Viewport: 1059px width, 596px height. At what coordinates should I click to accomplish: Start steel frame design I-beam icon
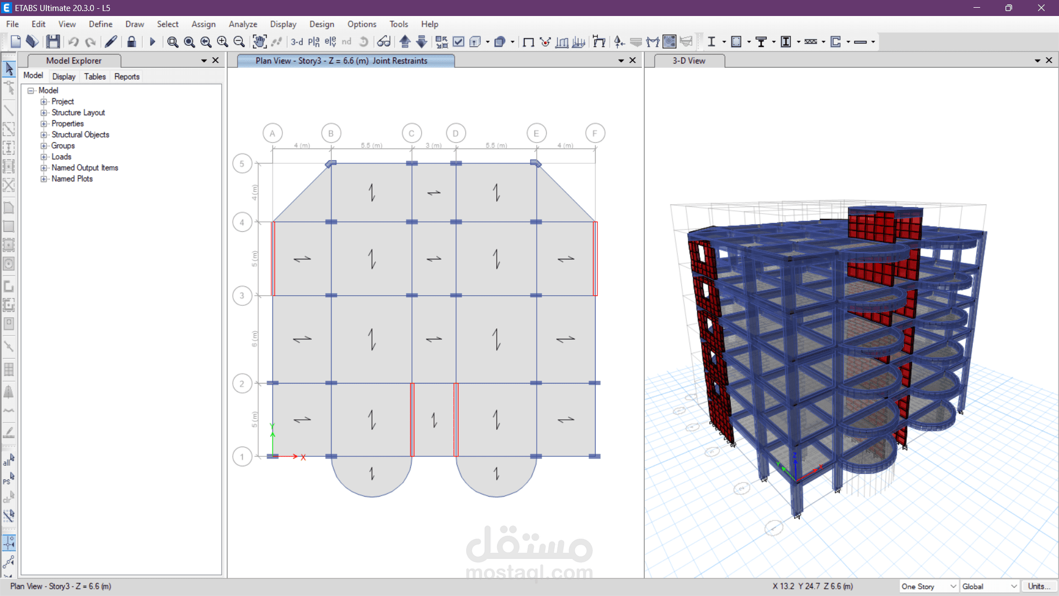(x=712, y=41)
